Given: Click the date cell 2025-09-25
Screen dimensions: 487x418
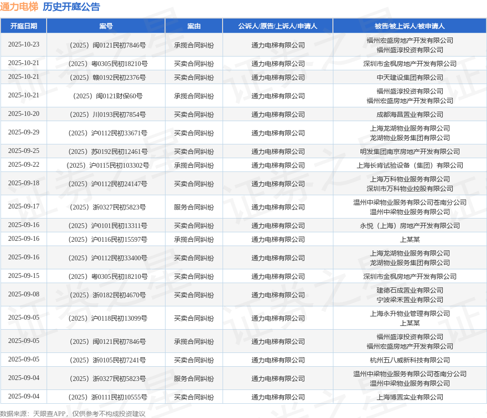Looking at the screenshot, I should pos(24,151).
